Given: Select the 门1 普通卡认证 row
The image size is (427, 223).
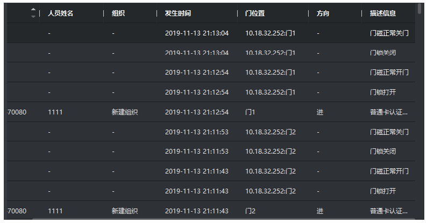Looking at the screenshot, I should pyautogui.click(x=211, y=112).
